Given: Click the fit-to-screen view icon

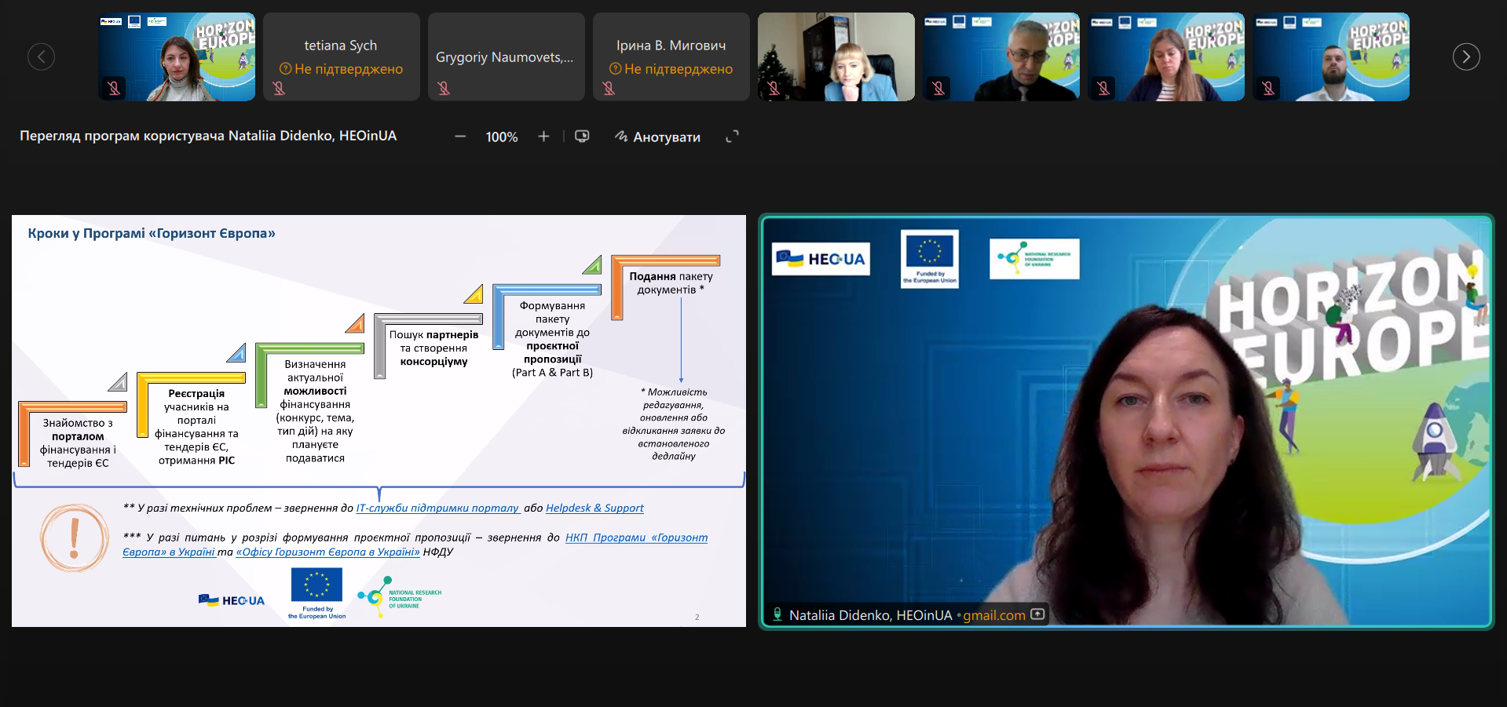Looking at the screenshot, I should pos(582,137).
